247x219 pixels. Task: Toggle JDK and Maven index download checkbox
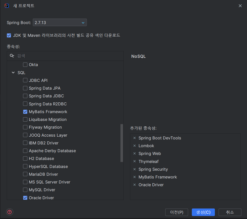coord(9,35)
